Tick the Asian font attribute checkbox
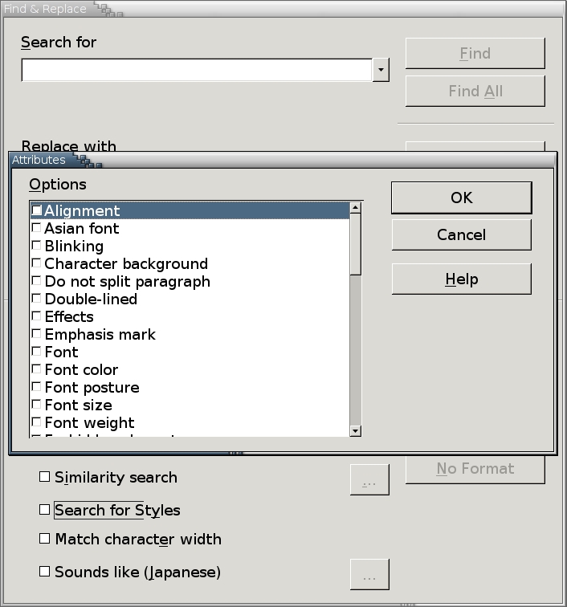This screenshot has height=607, width=567. [36, 228]
